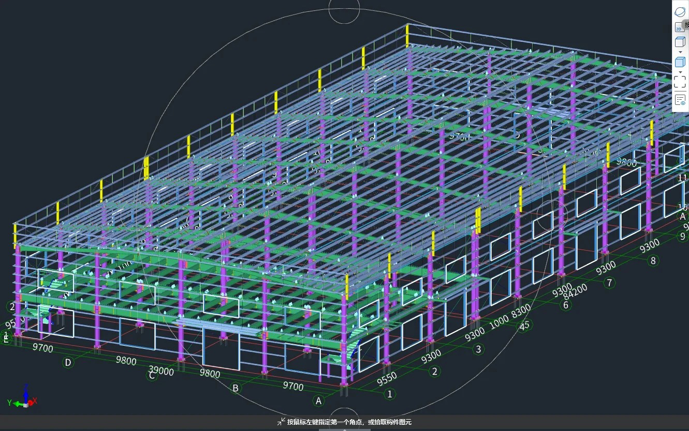Click the zoom-extents bracket frame icon
Screen dimensions: 689x431
(680, 82)
